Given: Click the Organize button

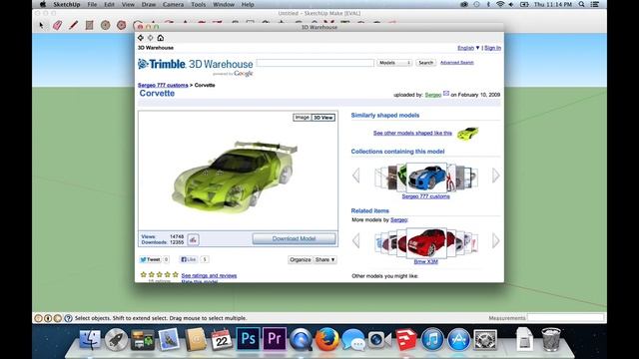Looking at the screenshot, I should (301, 259).
